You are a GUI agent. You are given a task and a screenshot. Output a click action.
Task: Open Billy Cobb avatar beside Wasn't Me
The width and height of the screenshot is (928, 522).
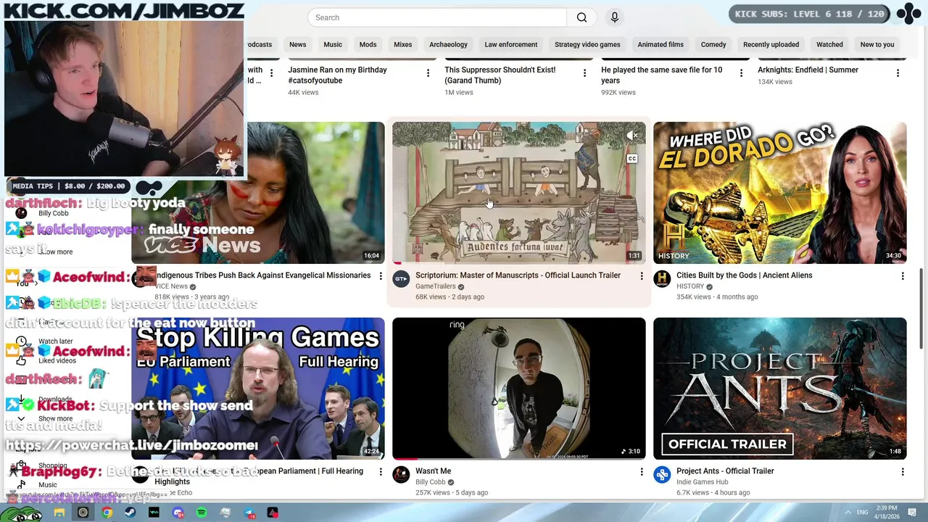pyautogui.click(x=401, y=474)
